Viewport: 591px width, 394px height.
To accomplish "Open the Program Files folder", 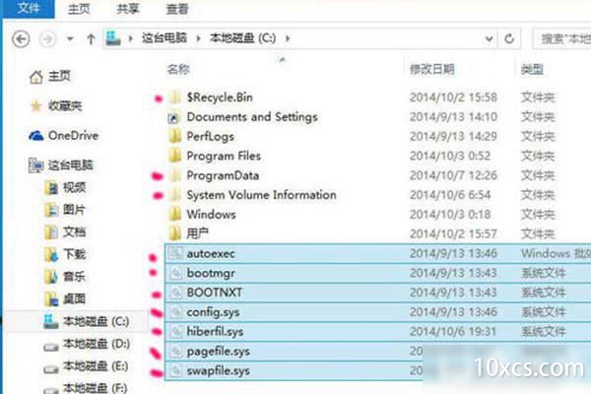I will tap(224, 156).
